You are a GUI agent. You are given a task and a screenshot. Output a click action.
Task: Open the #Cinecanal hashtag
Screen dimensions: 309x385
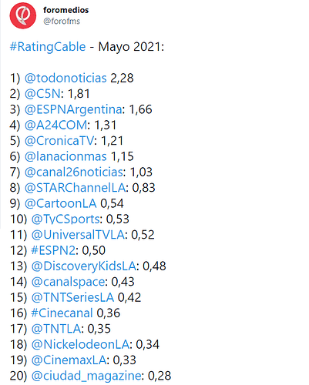[x=62, y=313]
